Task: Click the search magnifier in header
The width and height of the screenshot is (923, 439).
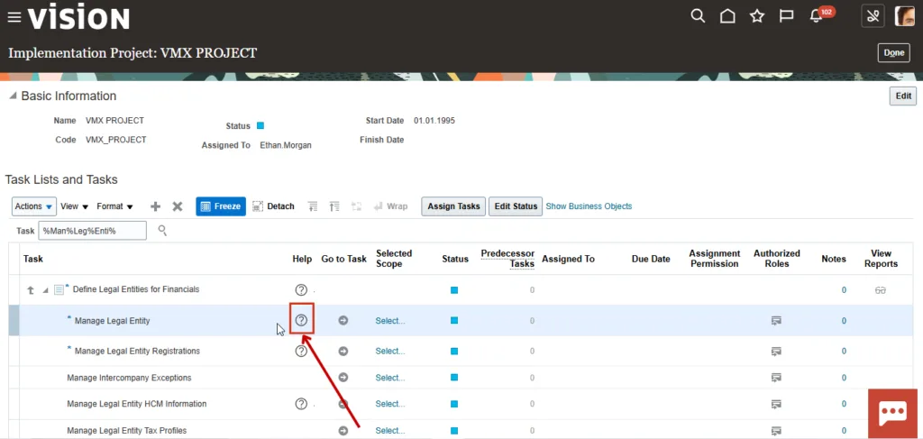Action: (697, 16)
